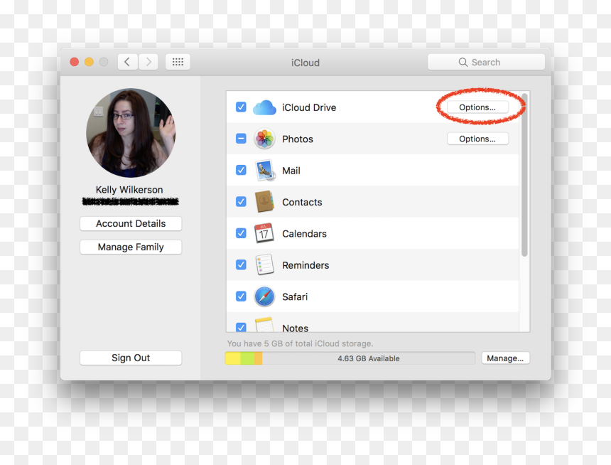
Task: Click the magnifying glass search icon
Action: pos(463,62)
